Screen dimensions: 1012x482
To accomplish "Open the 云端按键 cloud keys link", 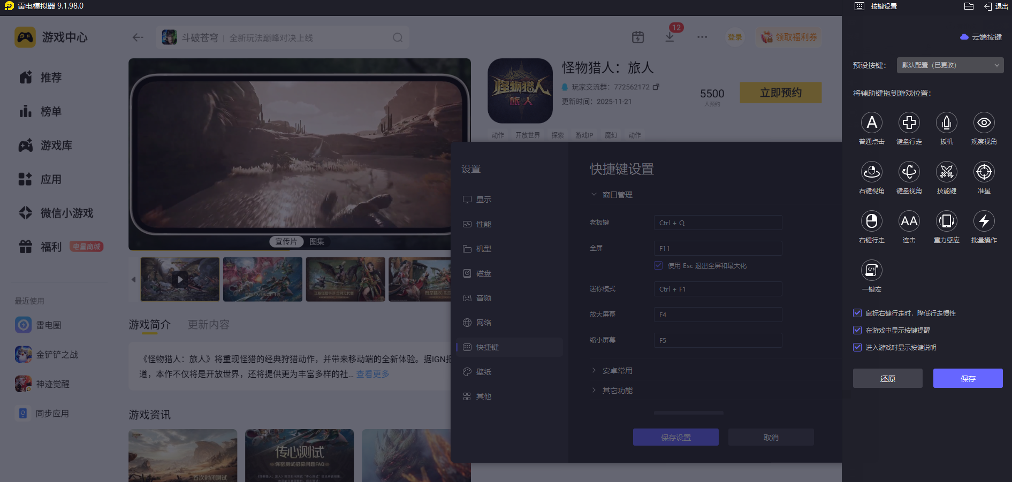I will tap(981, 37).
